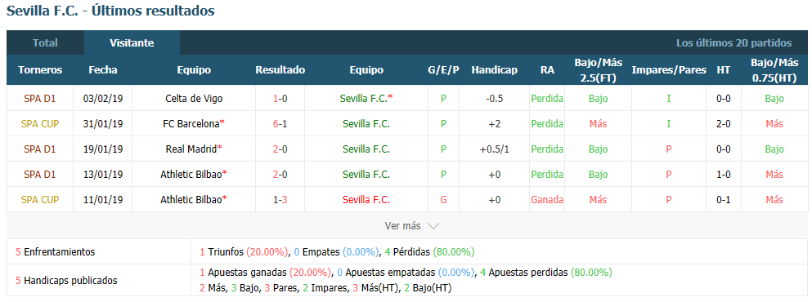
Task: Click Los últimos 20 partidos label
Action: [x=733, y=43]
